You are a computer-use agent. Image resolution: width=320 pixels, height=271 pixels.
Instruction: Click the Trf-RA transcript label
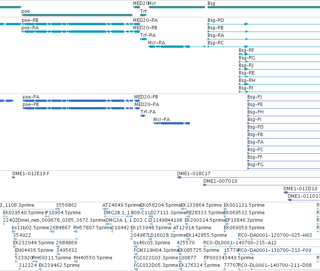pyautogui.click(x=148, y=35)
